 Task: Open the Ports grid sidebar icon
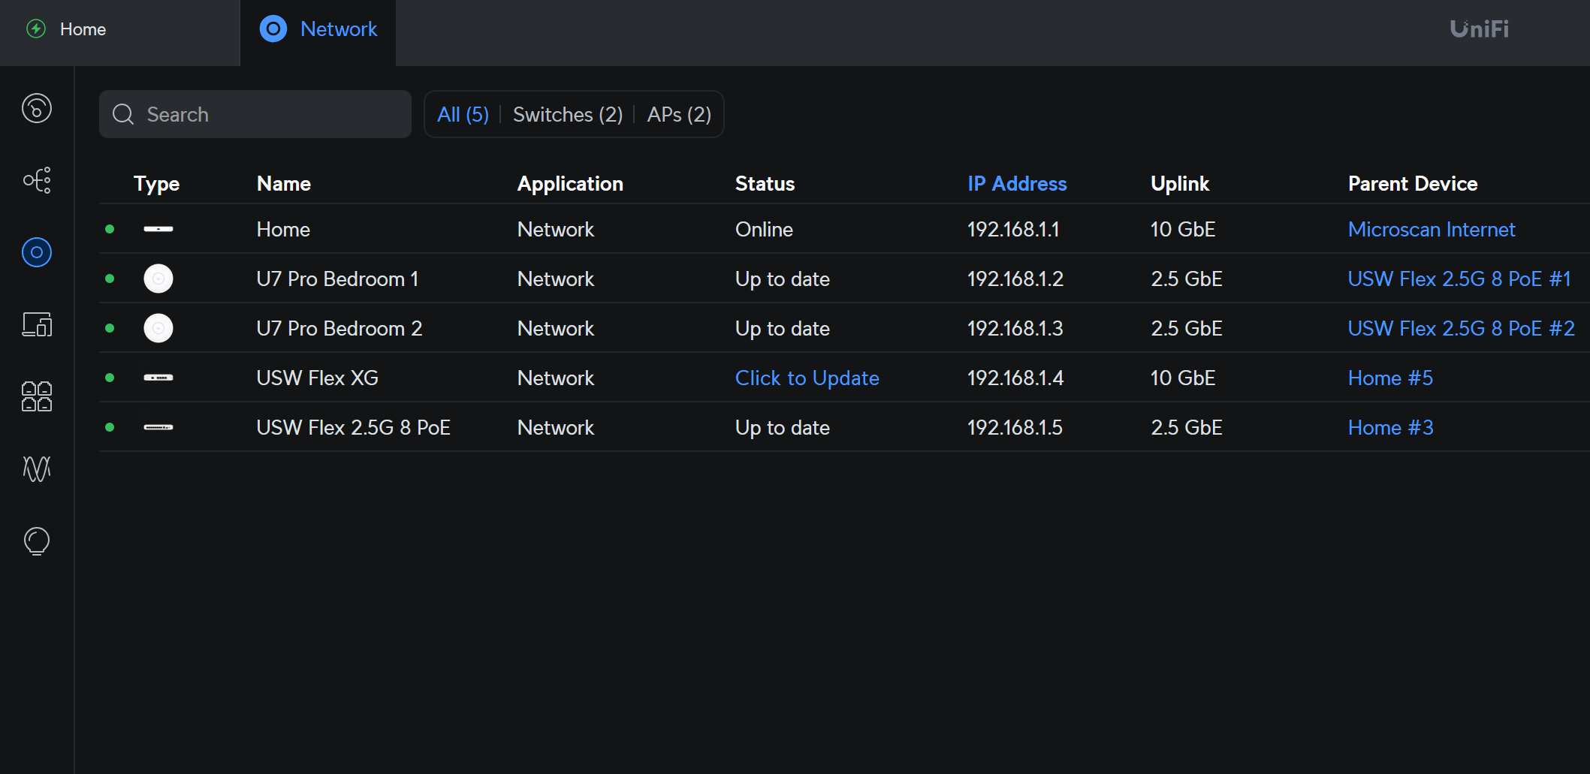click(37, 396)
